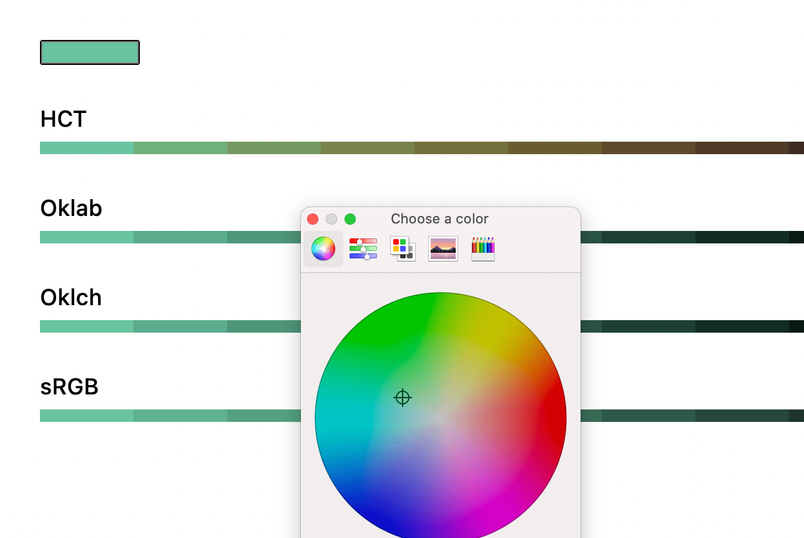Click the crosshair marker on the color wheel
804x538 pixels.
pyautogui.click(x=403, y=398)
